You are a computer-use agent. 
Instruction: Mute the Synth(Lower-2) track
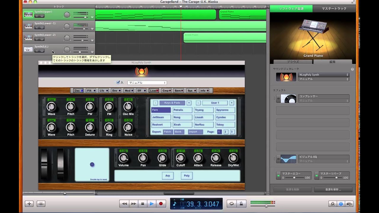click(x=37, y=39)
